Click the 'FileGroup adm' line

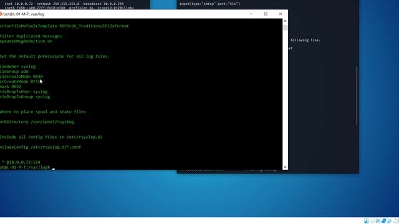(14, 72)
